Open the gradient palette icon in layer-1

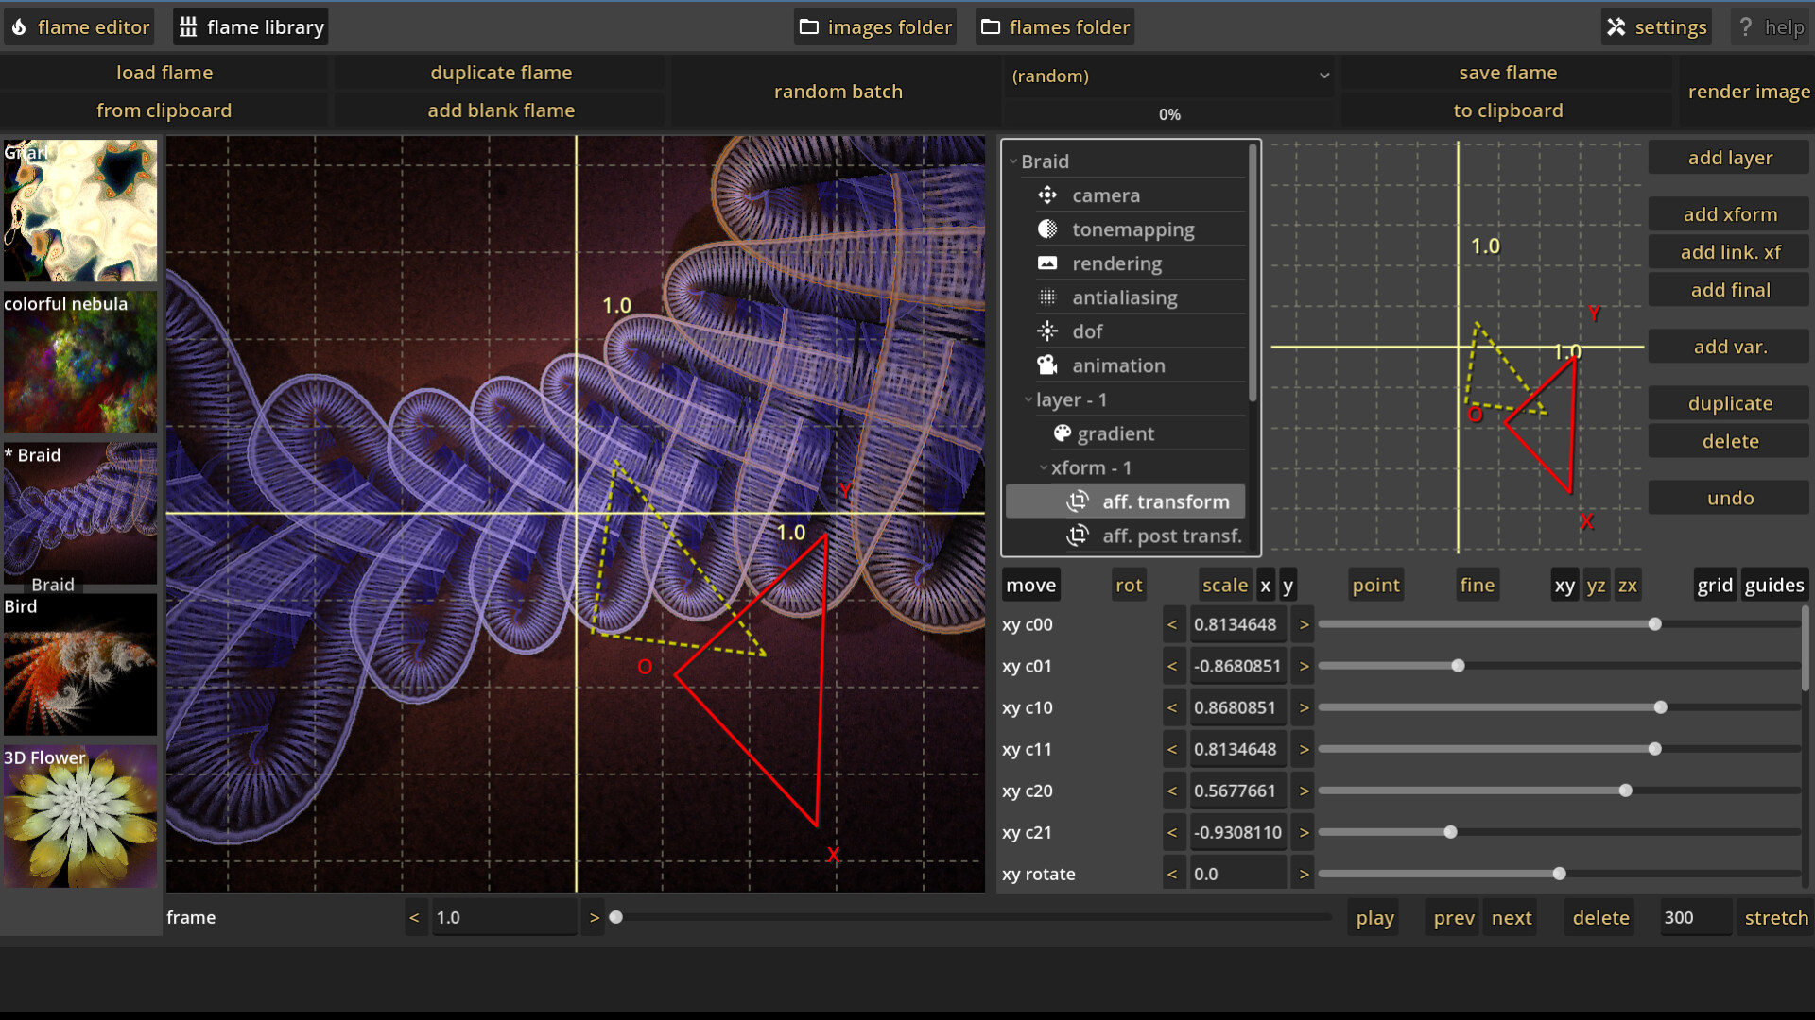[1061, 433]
